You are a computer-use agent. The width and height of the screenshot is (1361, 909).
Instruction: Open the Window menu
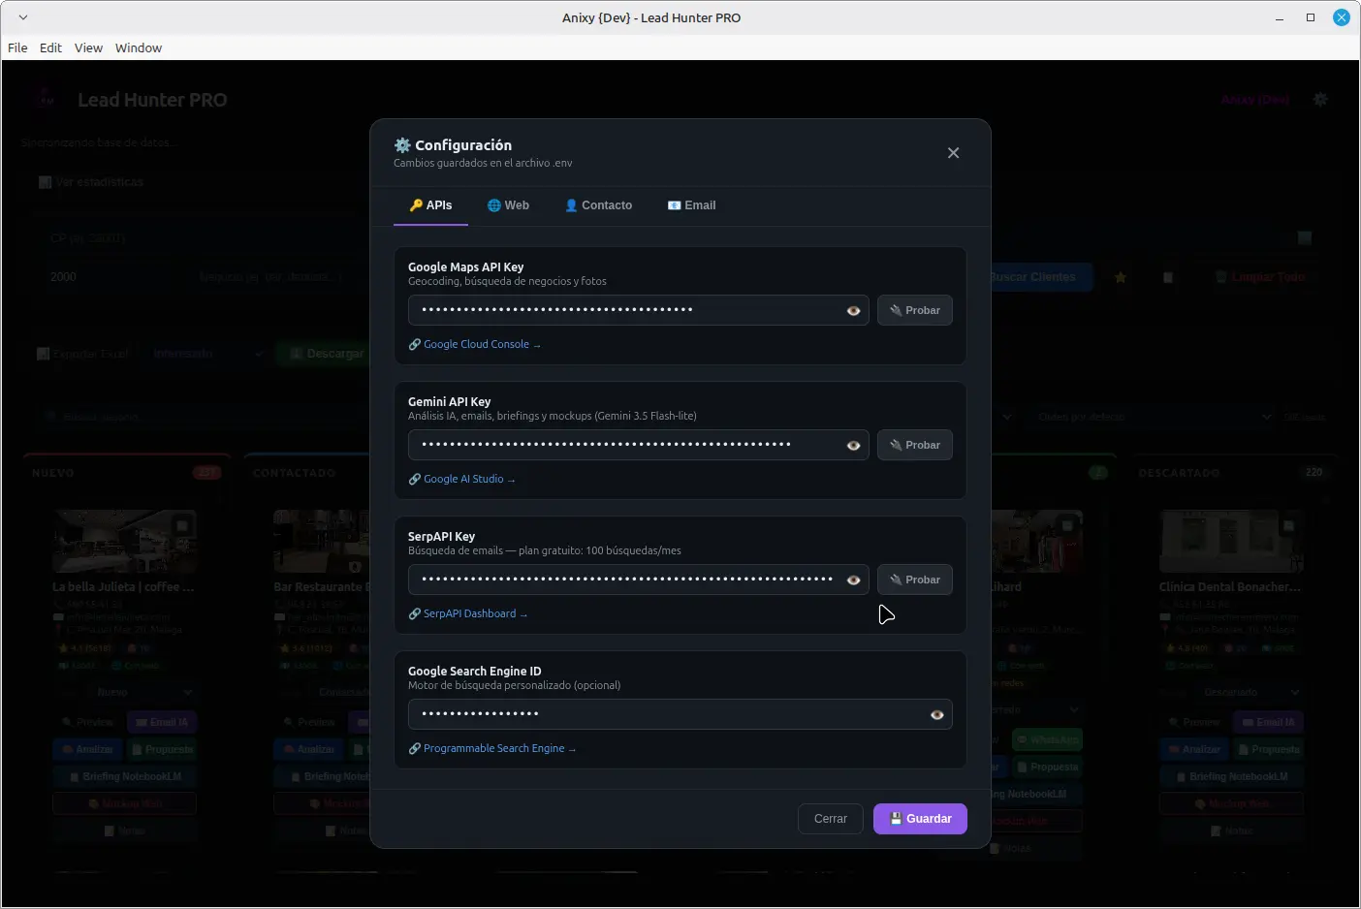(139, 47)
